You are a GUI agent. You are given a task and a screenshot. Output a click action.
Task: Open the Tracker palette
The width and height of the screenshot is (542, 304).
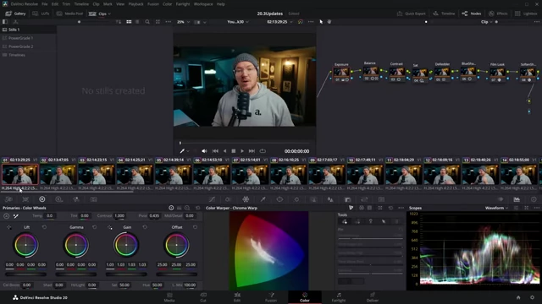click(296, 199)
